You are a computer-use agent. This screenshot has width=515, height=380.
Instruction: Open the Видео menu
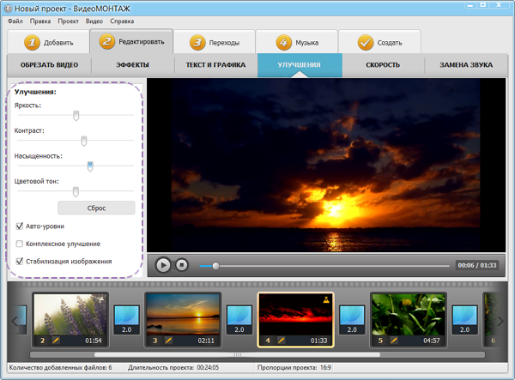[94, 21]
